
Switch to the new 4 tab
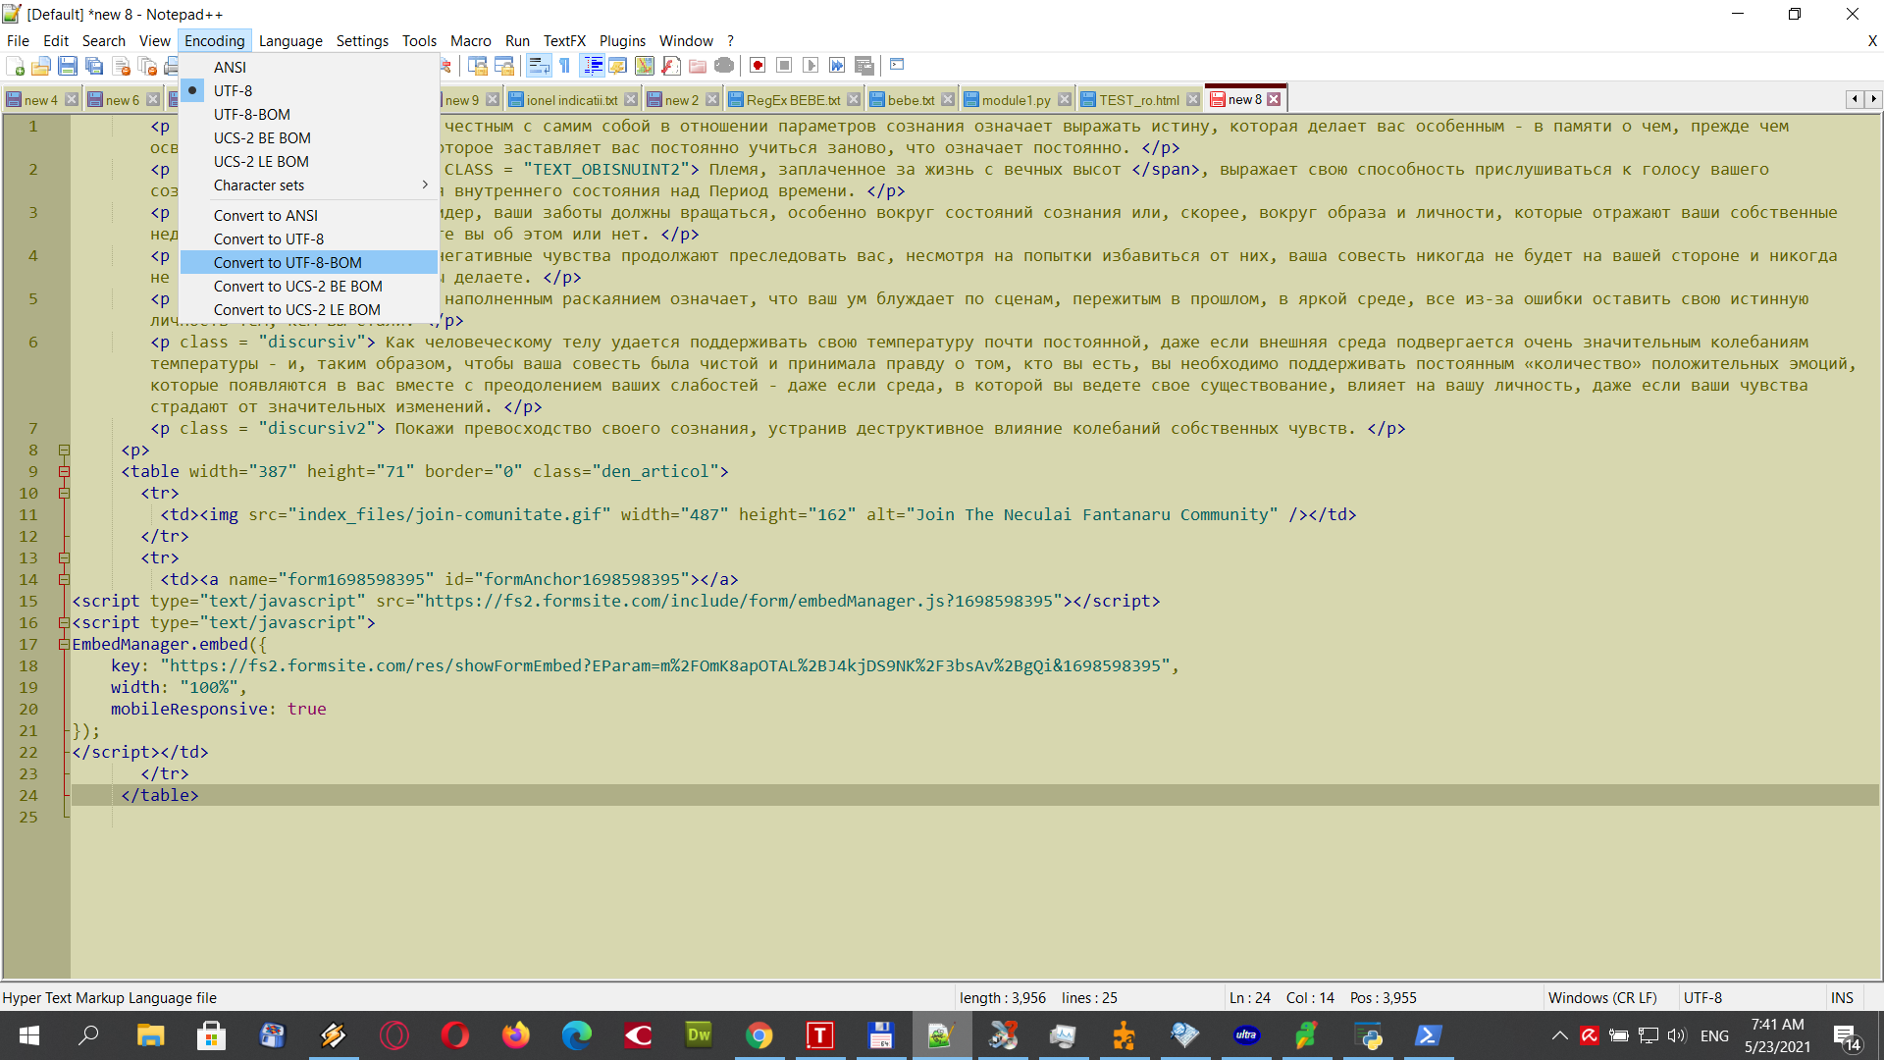(40, 100)
